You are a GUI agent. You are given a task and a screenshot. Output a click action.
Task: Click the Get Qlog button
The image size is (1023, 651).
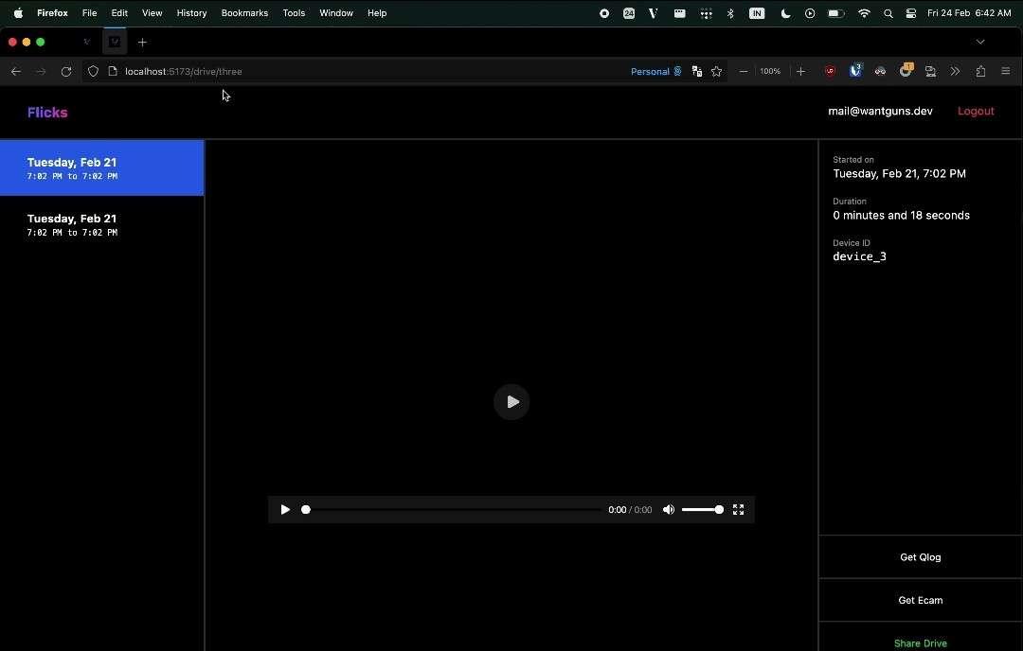coord(920,557)
